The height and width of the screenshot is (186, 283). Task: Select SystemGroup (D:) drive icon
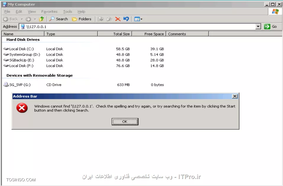point(6,54)
